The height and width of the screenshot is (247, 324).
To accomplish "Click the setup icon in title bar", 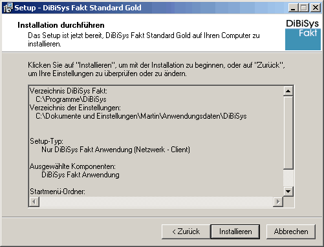I will 8,8.
